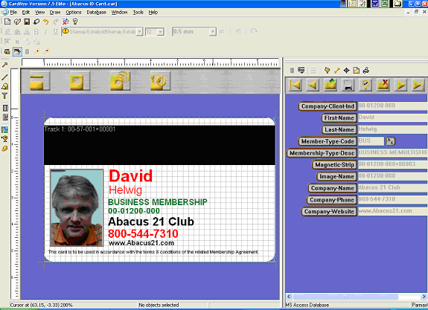This screenshot has width=428, height=310.
Task: Select green BUSINESS MEMBERSHIP text on card
Action: point(158,202)
